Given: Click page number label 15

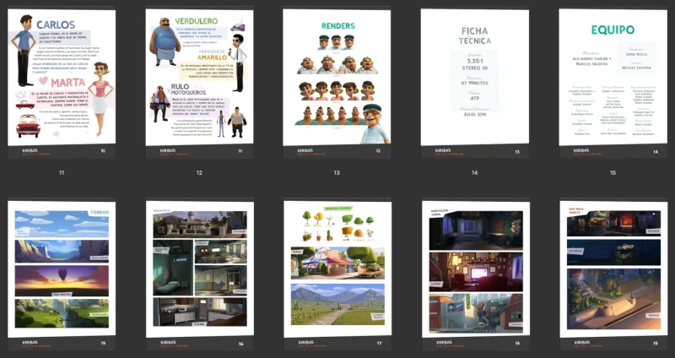Looking at the screenshot, I should coord(613,173).
